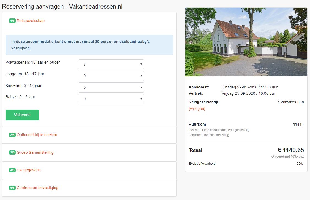Click the Huursom inclusief details text

point(219,133)
